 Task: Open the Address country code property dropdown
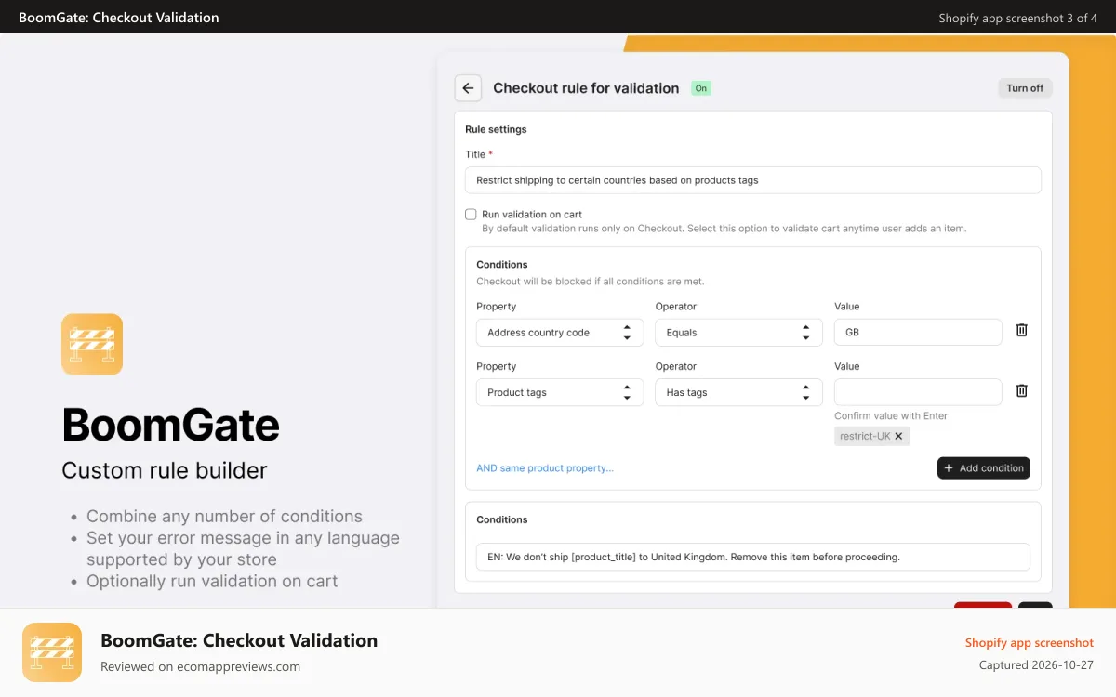tap(560, 333)
